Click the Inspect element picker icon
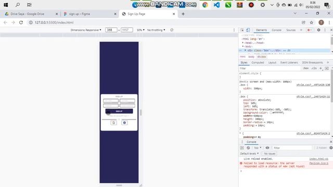The image size is (333, 187). pyautogui.click(x=242, y=30)
